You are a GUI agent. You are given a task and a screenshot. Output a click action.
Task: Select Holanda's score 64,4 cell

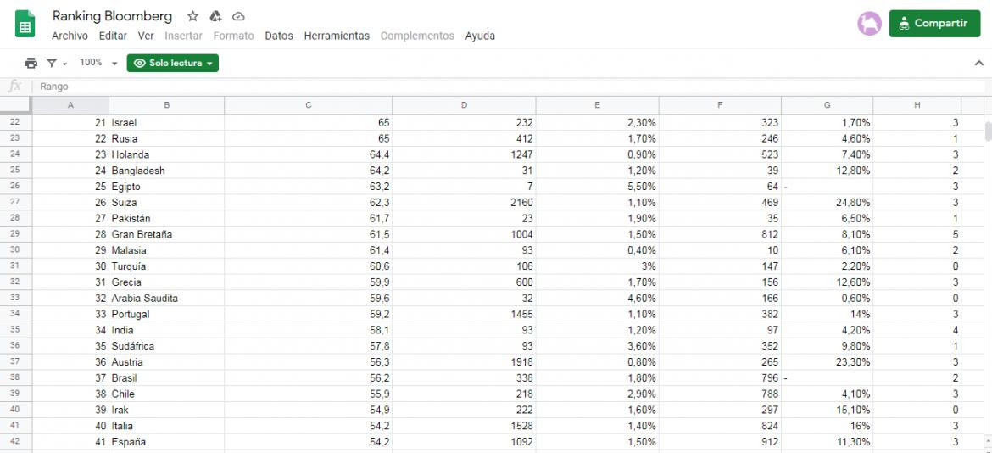point(308,154)
